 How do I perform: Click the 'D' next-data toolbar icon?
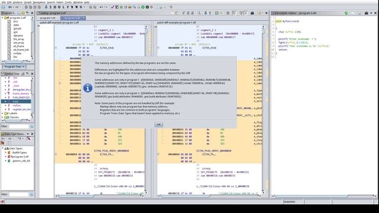point(55,7)
